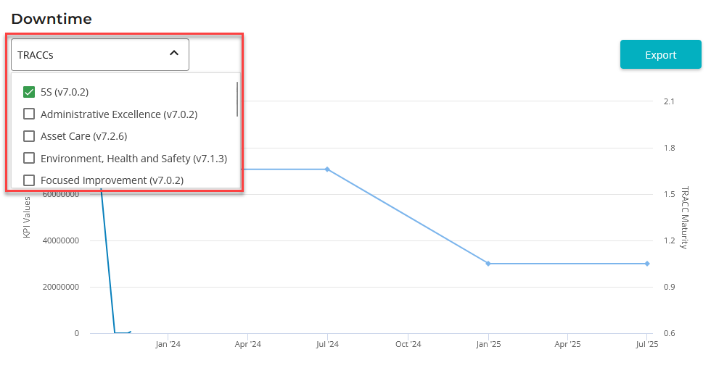Click the TRACC Maturity axis title
The image size is (711, 373).
(684, 217)
